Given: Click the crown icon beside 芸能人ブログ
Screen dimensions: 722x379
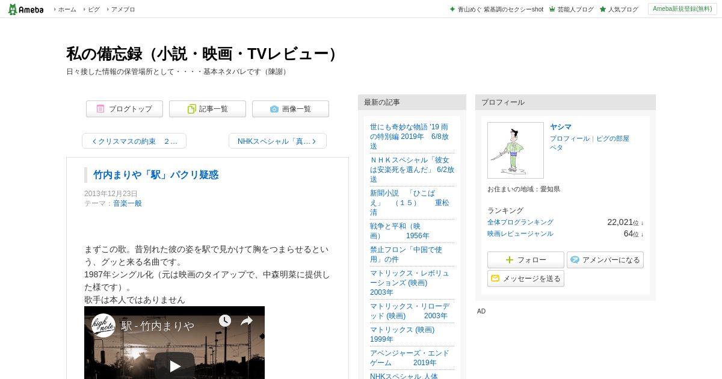Looking at the screenshot, I should click(x=552, y=9).
